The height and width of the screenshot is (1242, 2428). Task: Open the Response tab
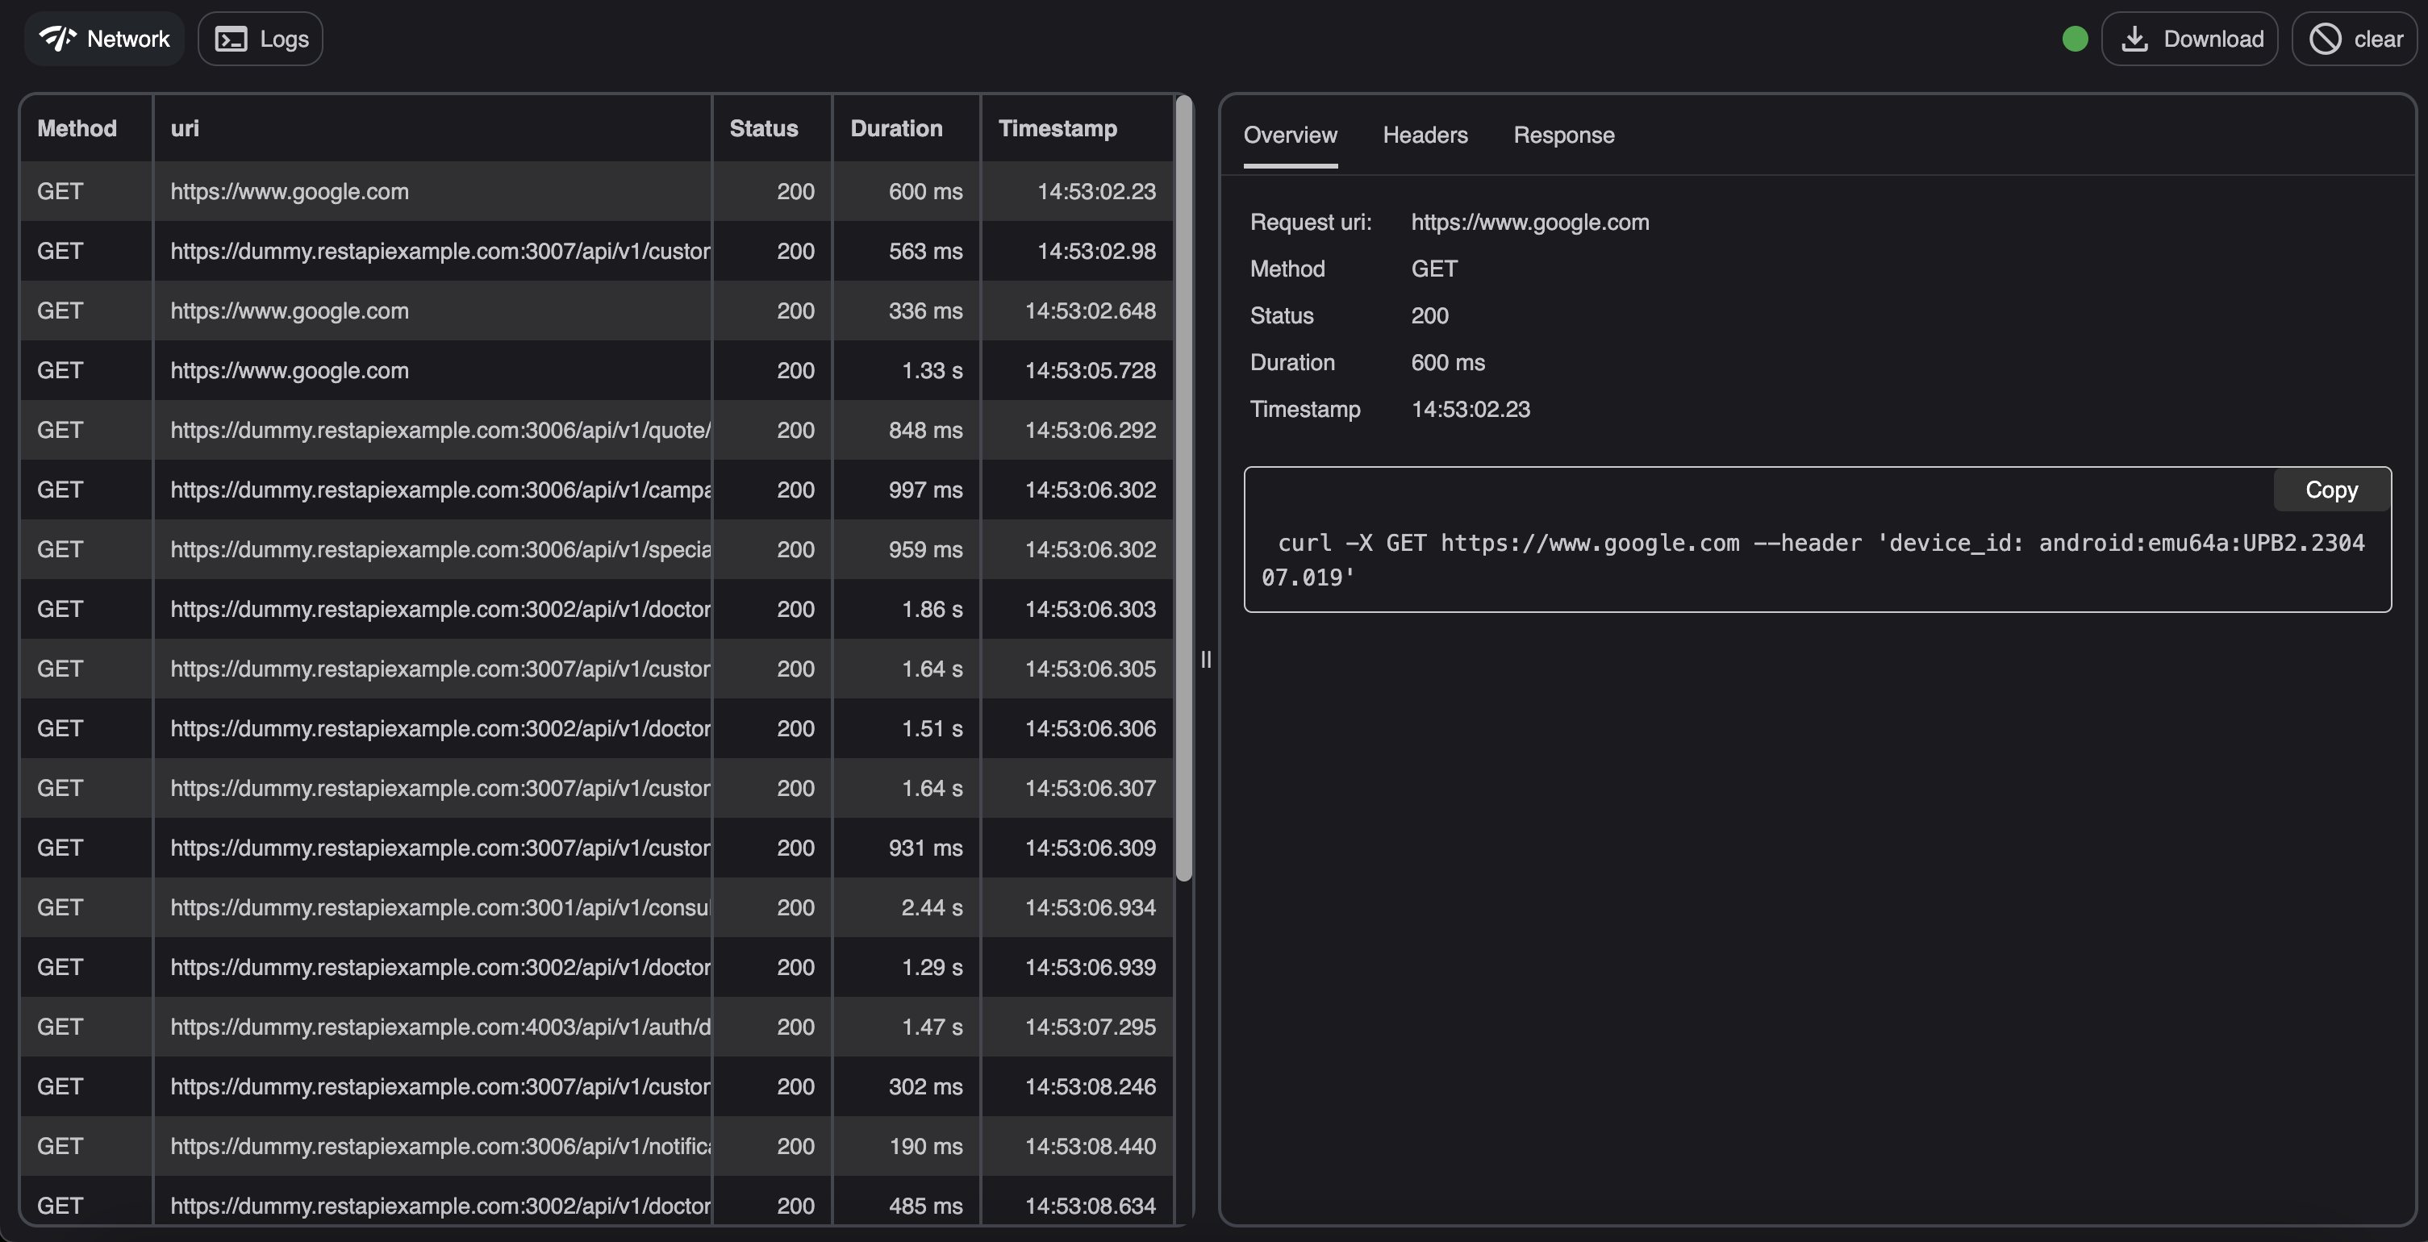[x=1562, y=135]
